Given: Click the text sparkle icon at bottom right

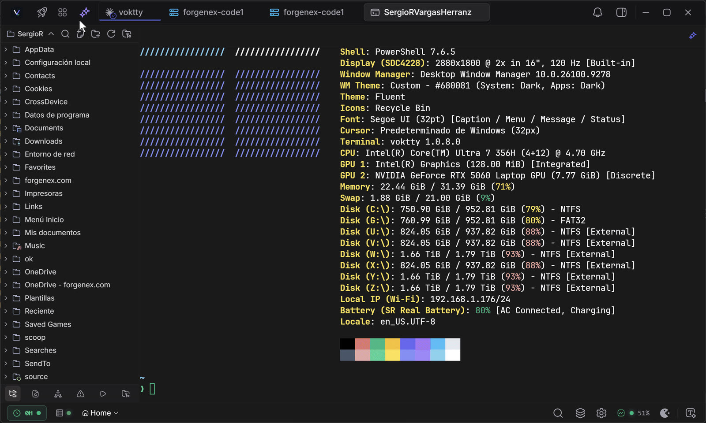Looking at the screenshot, I should pyautogui.click(x=691, y=413).
